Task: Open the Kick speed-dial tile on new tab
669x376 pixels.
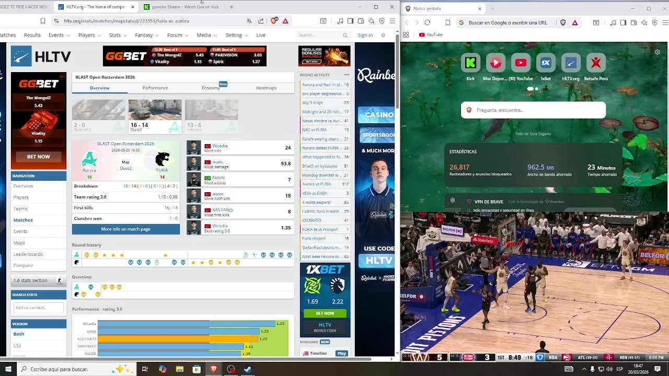Action: pyautogui.click(x=470, y=63)
